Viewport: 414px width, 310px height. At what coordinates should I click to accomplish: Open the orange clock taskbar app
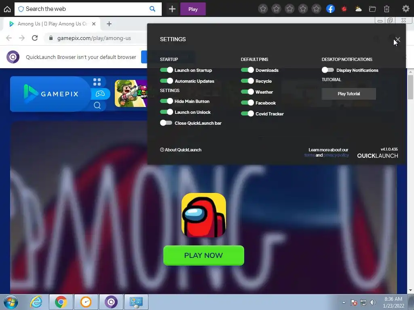click(86, 302)
